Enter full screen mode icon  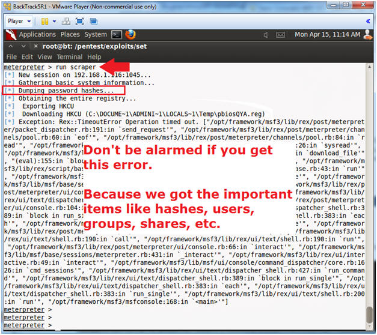click(79, 22)
